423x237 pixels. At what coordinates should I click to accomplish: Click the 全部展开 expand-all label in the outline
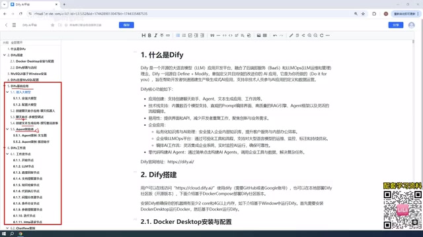tap(17, 42)
